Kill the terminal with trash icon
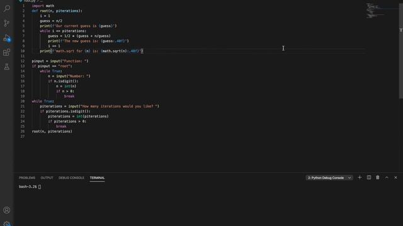This screenshot has height=226, width=403. click(378, 178)
